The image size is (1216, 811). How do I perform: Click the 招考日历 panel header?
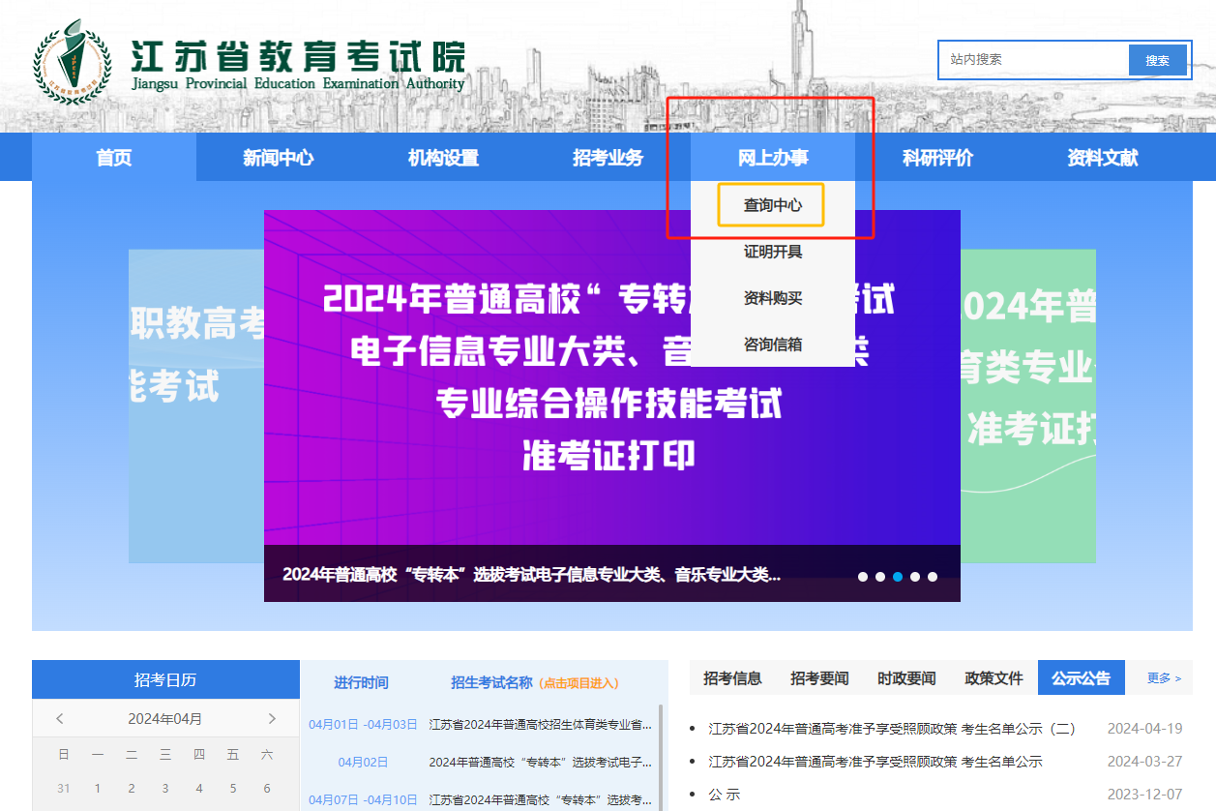coord(165,679)
